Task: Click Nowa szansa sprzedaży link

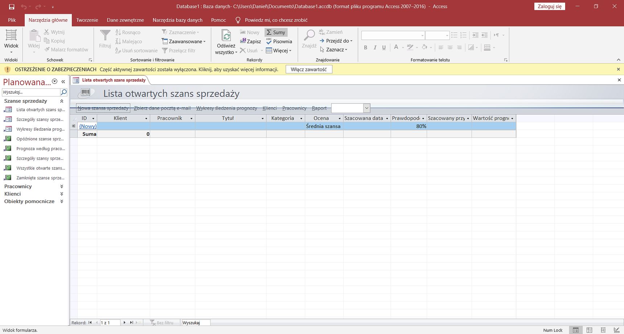Action: tap(103, 108)
